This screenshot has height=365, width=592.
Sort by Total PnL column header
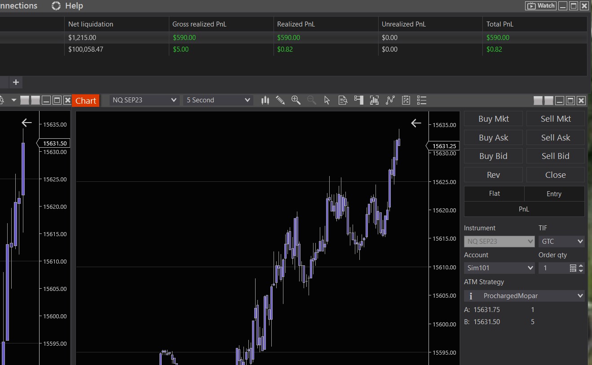point(535,24)
